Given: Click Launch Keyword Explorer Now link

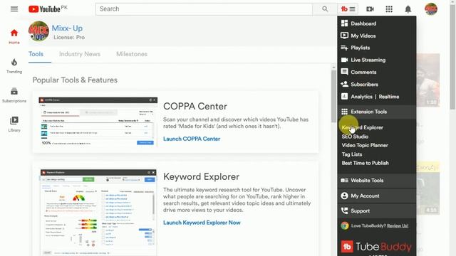Looking at the screenshot, I should coord(202,223).
